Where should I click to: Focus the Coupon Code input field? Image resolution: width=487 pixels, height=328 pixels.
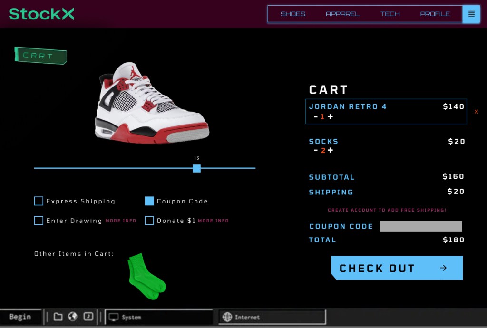[421, 226]
